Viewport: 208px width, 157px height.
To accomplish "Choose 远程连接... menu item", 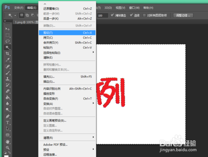I will point(67,155).
